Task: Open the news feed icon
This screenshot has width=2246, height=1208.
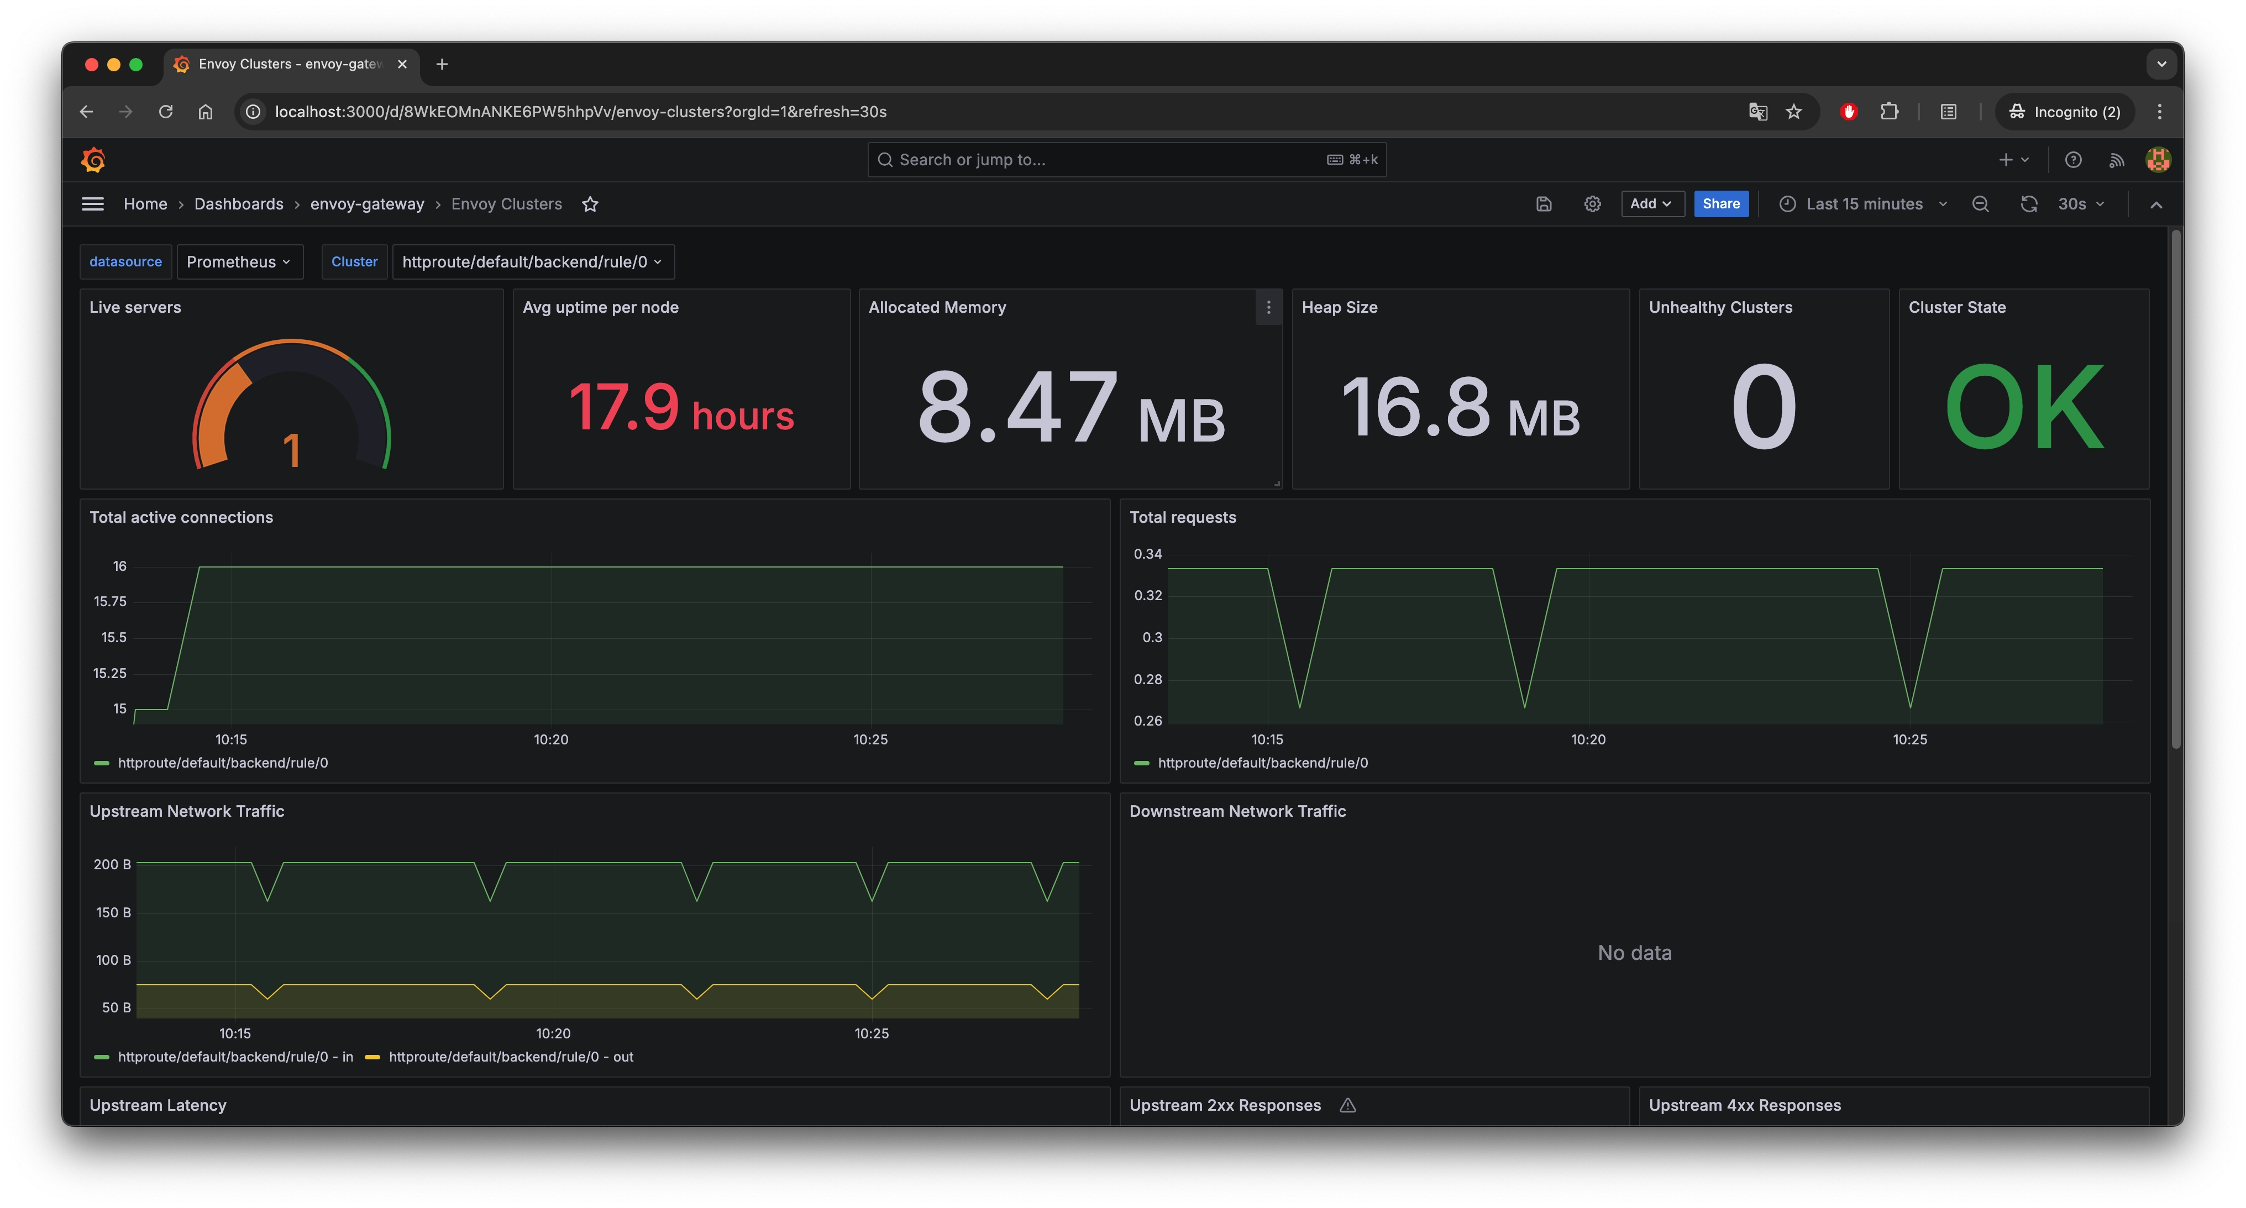Action: click(2116, 160)
